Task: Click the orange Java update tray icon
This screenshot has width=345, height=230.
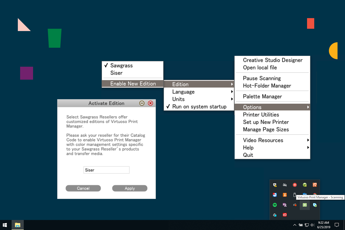Action: pos(285,195)
